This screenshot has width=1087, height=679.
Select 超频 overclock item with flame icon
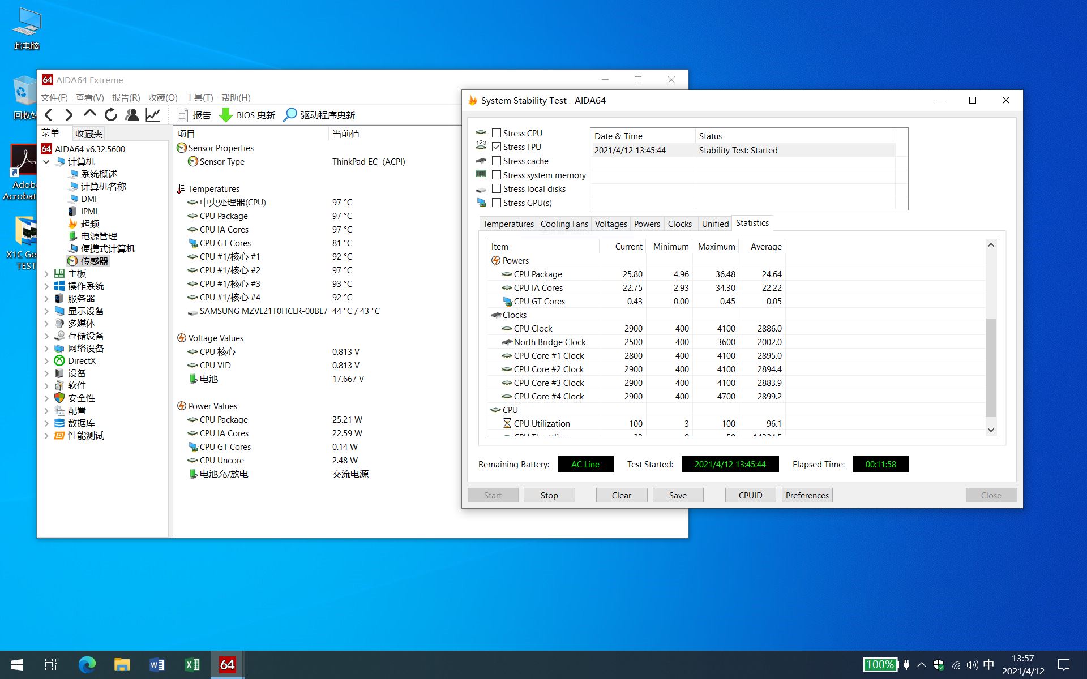pos(84,224)
